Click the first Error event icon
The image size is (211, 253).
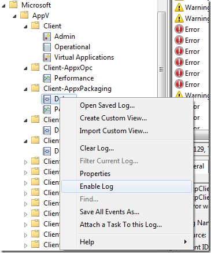[x=179, y=30]
